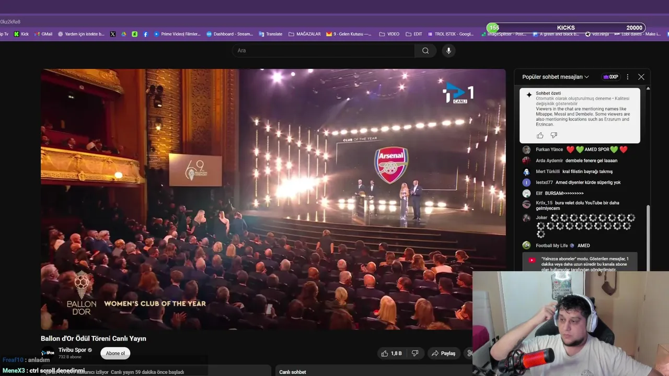Click the Tivibu Spor channel avatar

pos(48,352)
